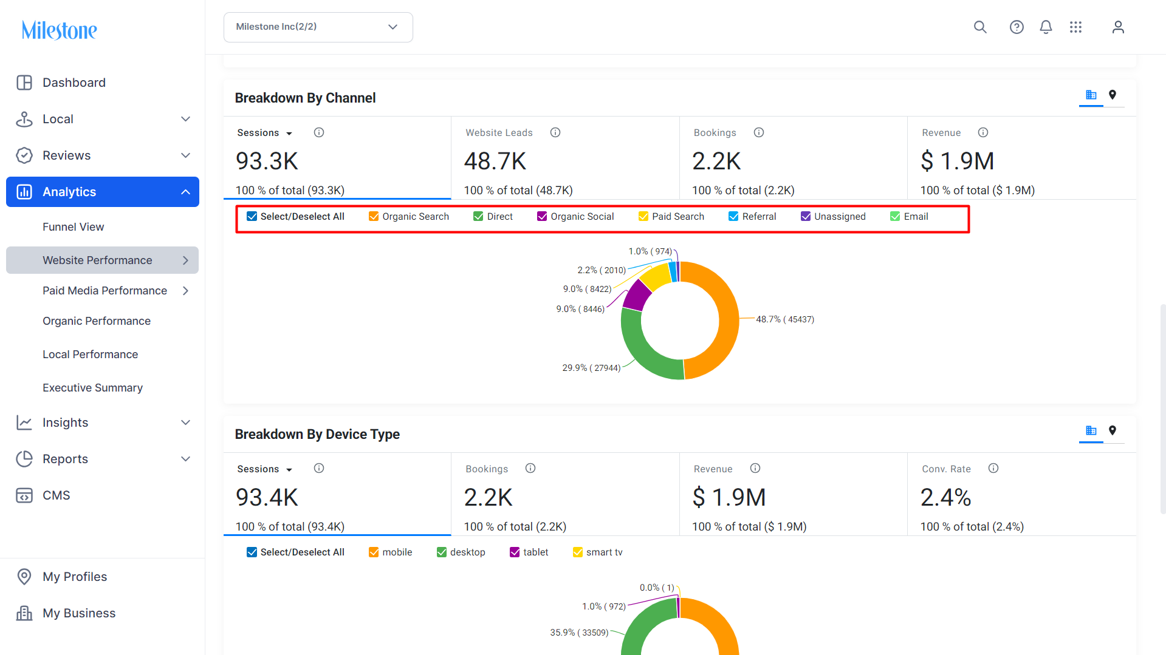Uncheck the Organic Search channel checkbox
Screen dimensions: 1166x655
point(374,216)
